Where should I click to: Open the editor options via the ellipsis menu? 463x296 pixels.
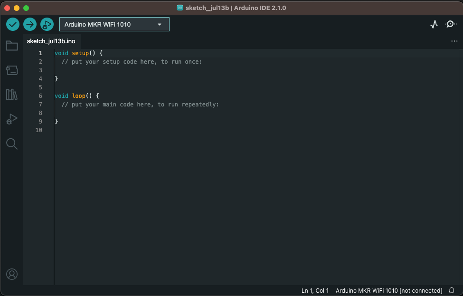(x=454, y=41)
